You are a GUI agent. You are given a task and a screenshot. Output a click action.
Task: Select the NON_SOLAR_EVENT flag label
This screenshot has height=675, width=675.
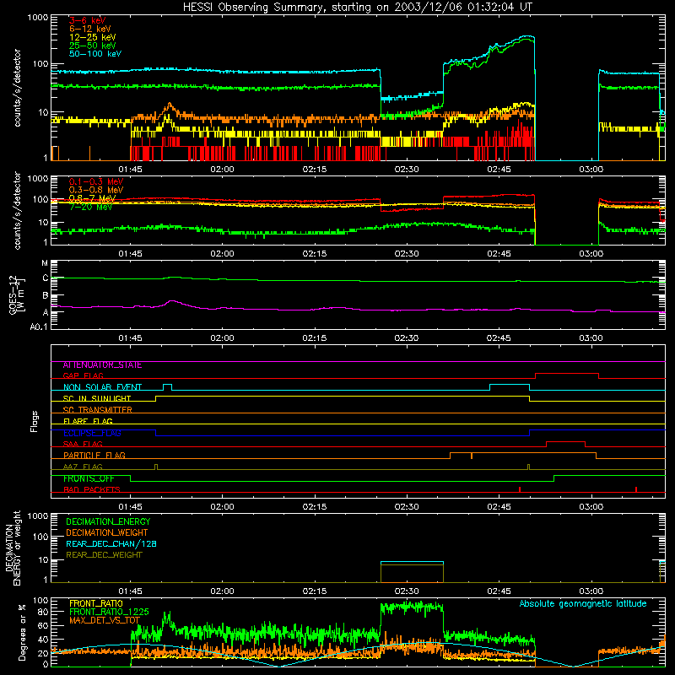102,387
